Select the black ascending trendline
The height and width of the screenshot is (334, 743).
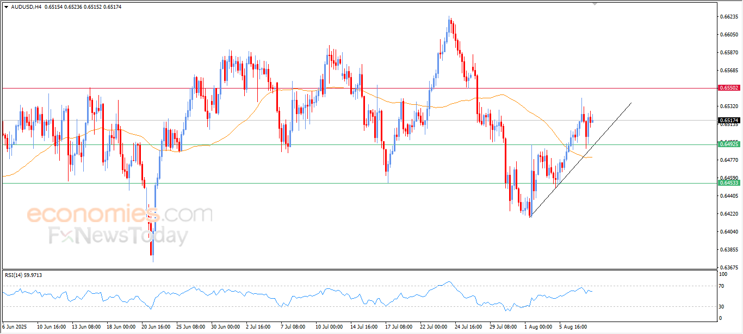coord(580,160)
